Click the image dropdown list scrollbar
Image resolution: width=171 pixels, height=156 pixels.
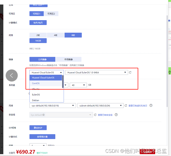pos(63,81)
